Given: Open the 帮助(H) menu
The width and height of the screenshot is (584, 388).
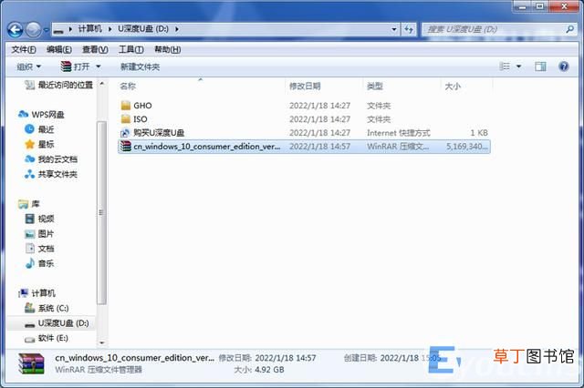Looking at the screenshot, I should [168, 49].
